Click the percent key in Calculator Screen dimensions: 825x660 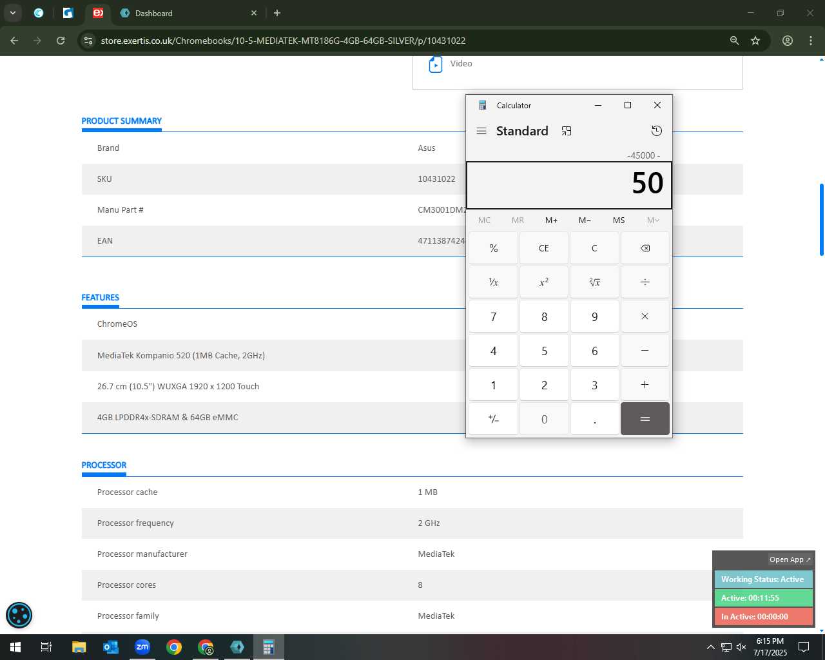click(x=494, y=248)
